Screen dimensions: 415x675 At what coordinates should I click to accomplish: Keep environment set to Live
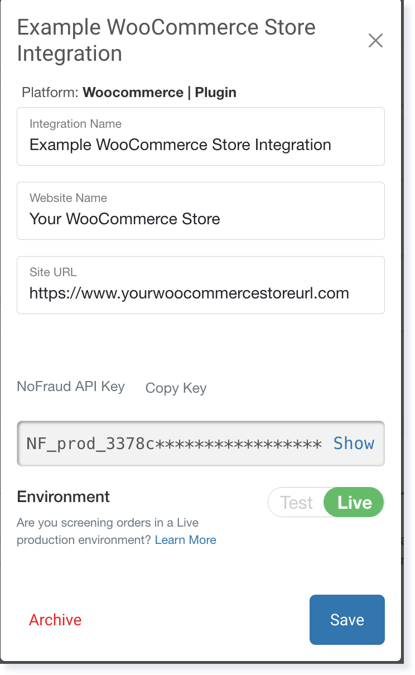point(354,502)
